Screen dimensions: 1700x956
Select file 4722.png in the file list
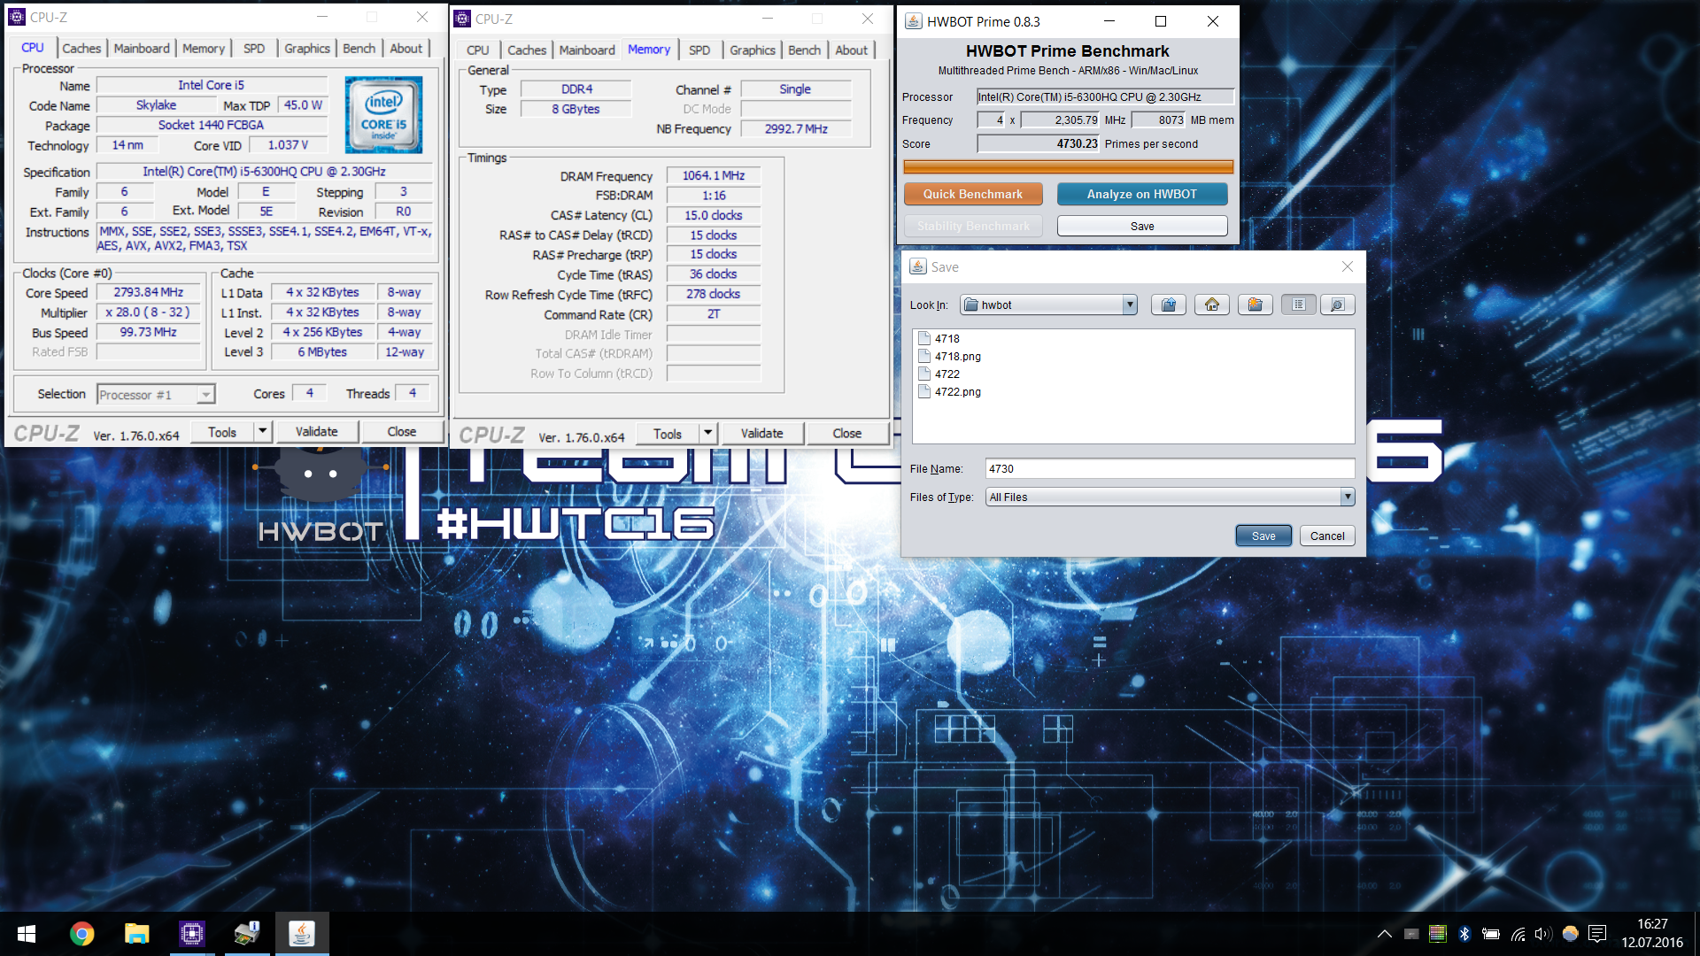click(x=950, y=391)
